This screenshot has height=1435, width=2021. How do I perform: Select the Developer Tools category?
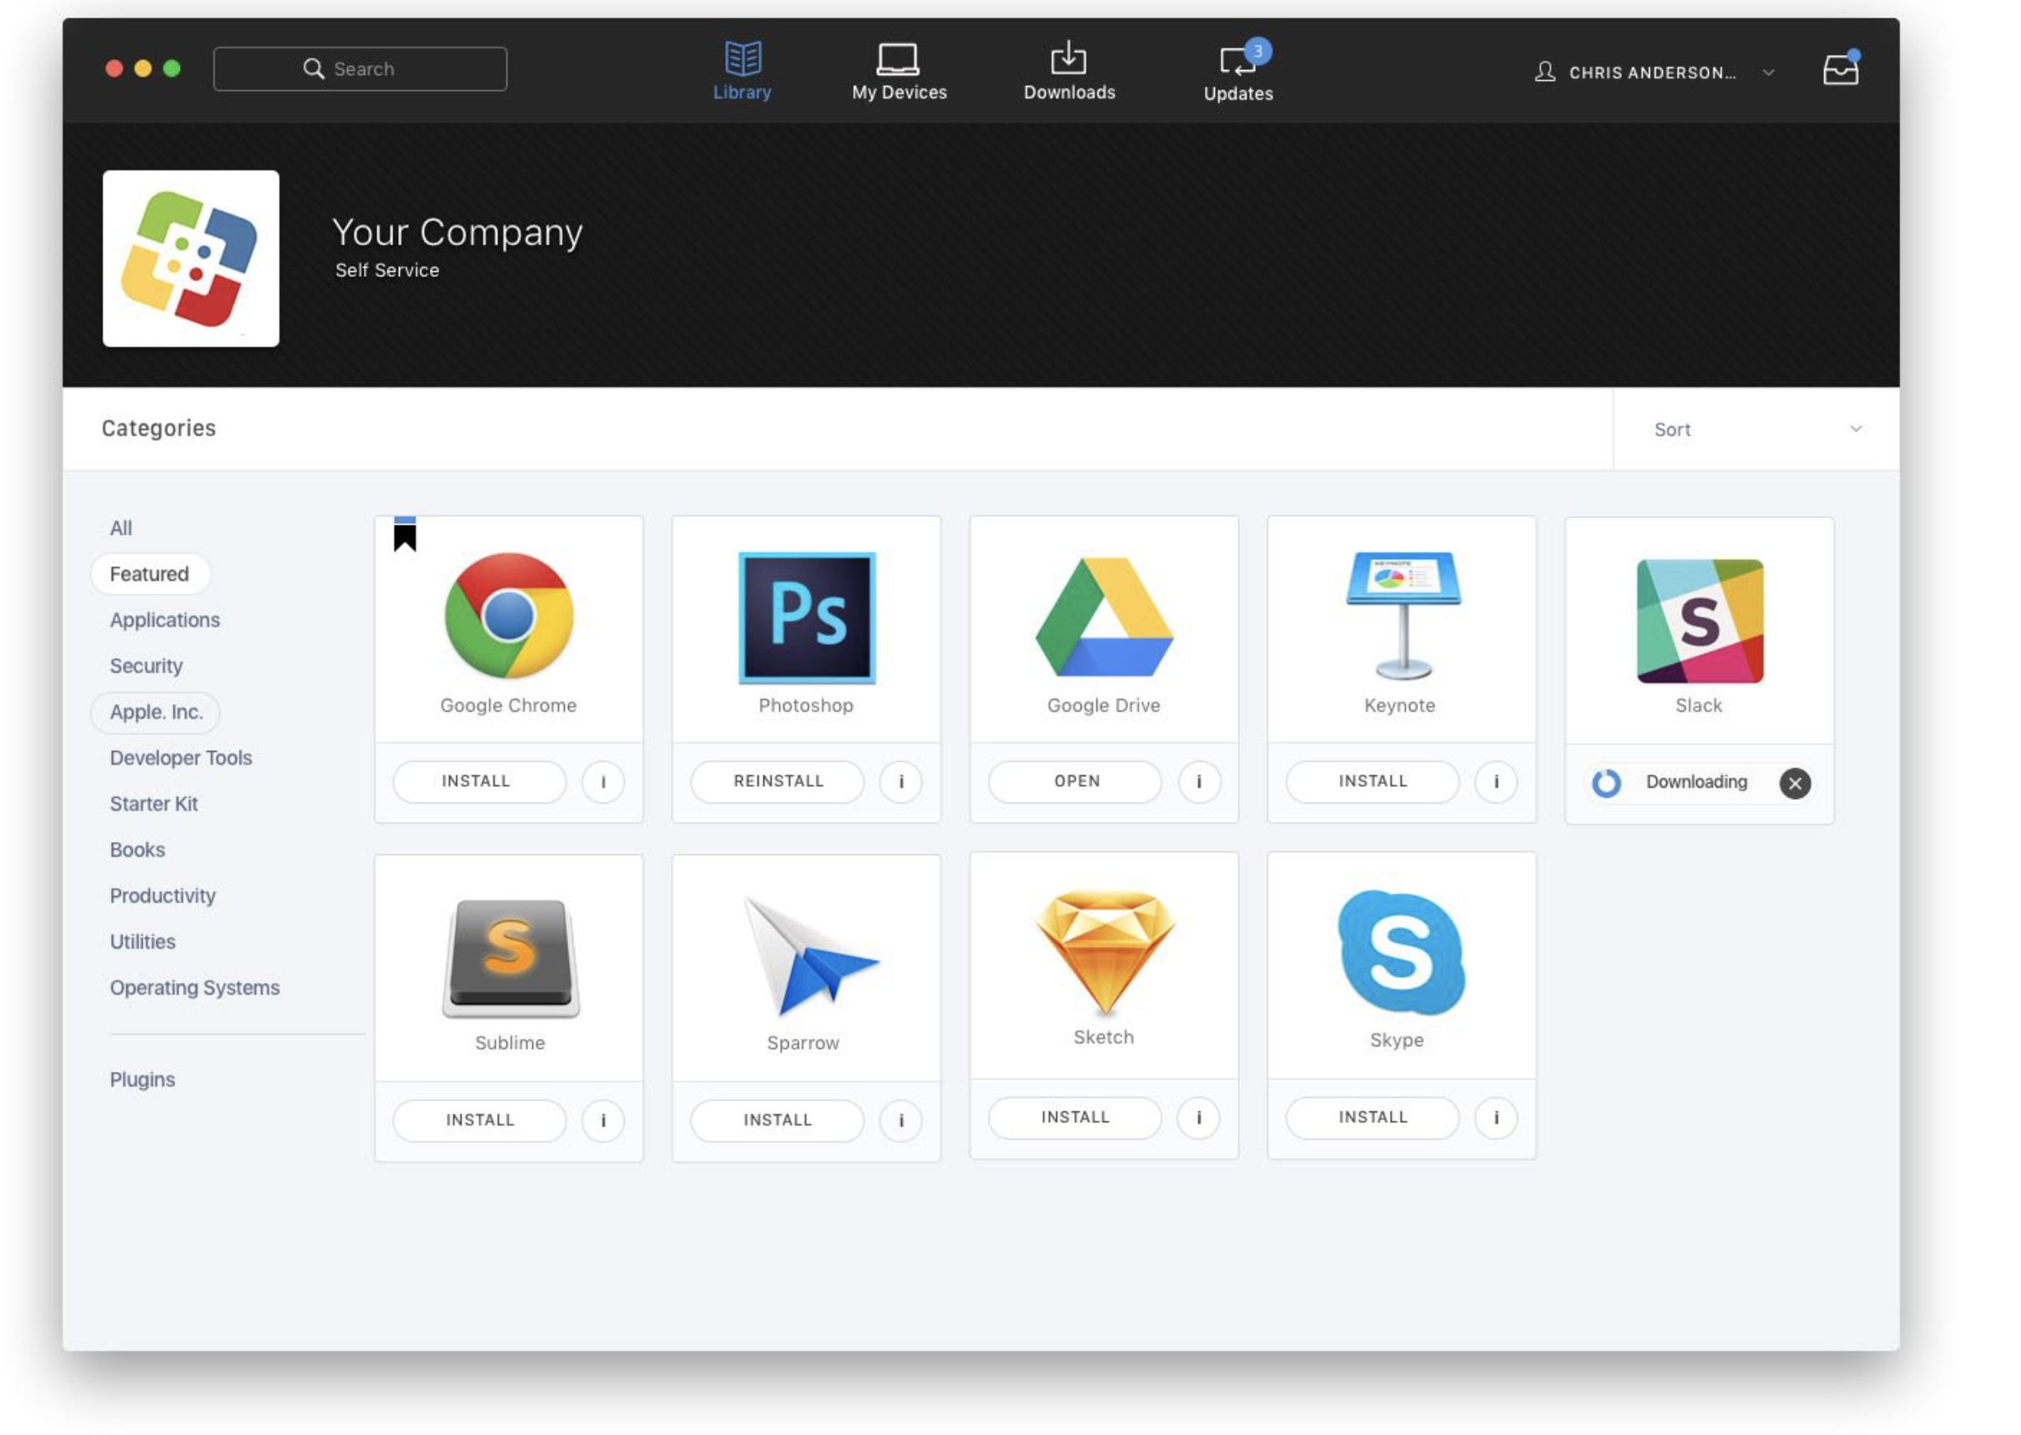(180, 758)
